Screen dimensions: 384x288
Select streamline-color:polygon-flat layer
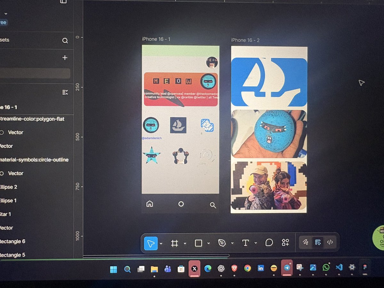coord(32,119)
